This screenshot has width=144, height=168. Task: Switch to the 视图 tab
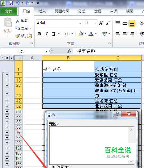click(x=130, y=11)
